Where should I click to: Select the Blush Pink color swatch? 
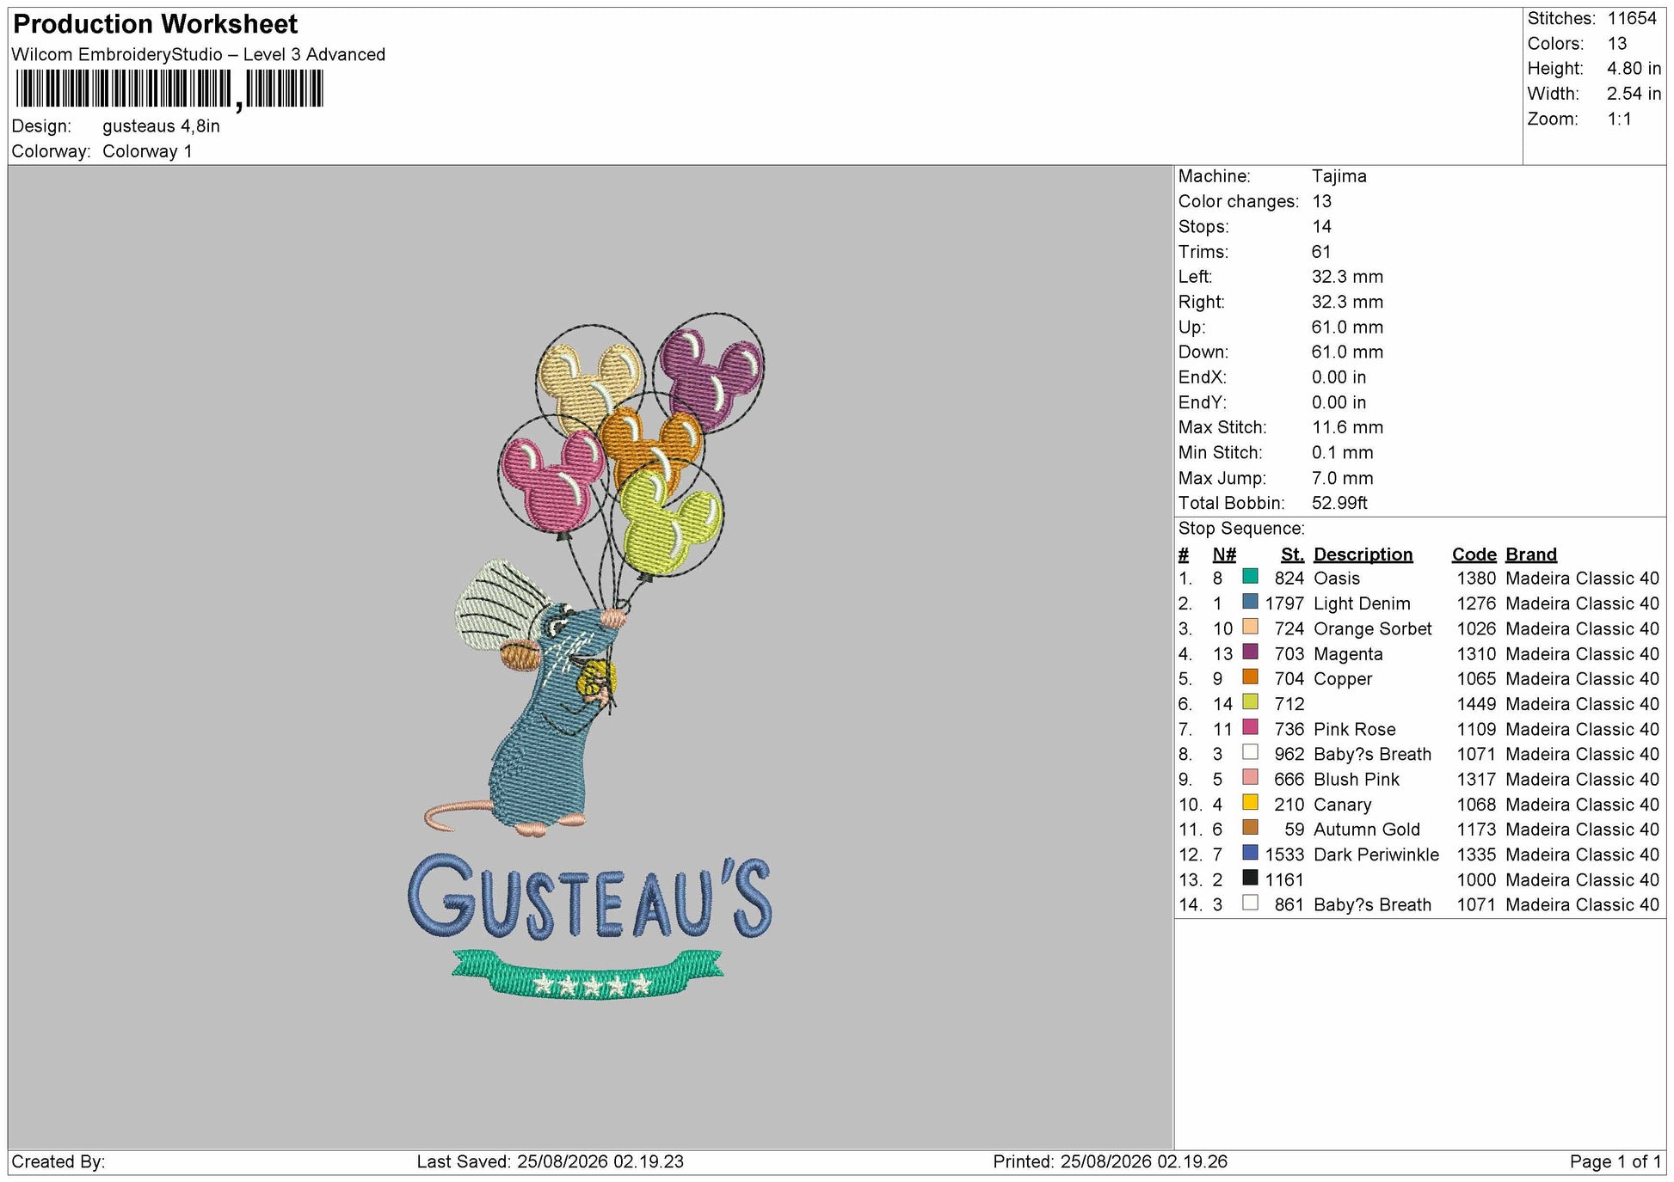pyautogui.click(x=1250, y=777)
